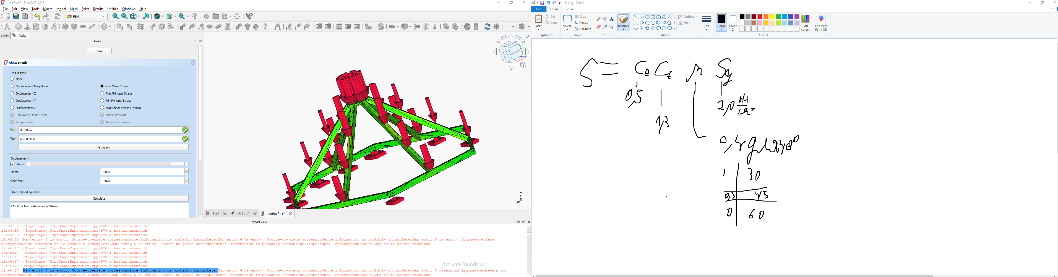Open the Mesh menu in FreeCAD
Screen dimensions: 1058x277
click(x=74, y=9)
